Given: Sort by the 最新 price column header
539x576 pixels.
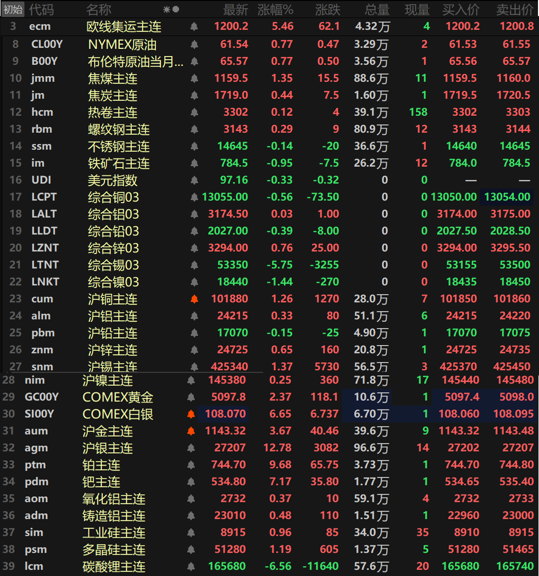Looking at the screenshot, I should (236, 9).
